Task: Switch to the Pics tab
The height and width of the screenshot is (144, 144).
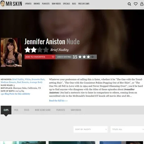Action: pyautogui.click(x=16, y=110)
